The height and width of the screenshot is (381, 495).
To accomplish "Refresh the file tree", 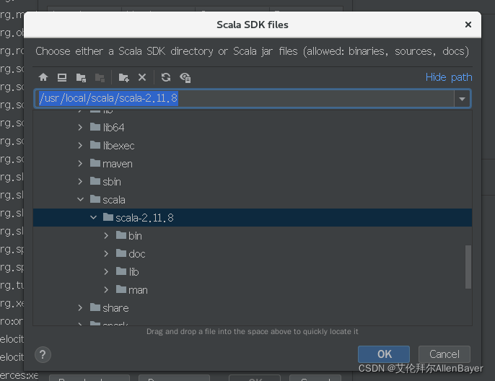I will (166, 77).
